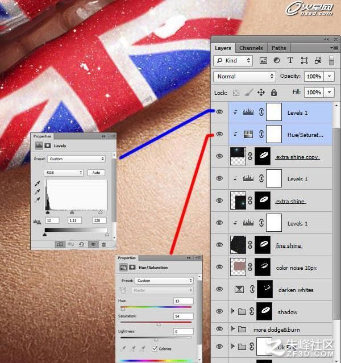341x363 pixels.
Task: Select the fine shine layer name
Action: point(289,245)
